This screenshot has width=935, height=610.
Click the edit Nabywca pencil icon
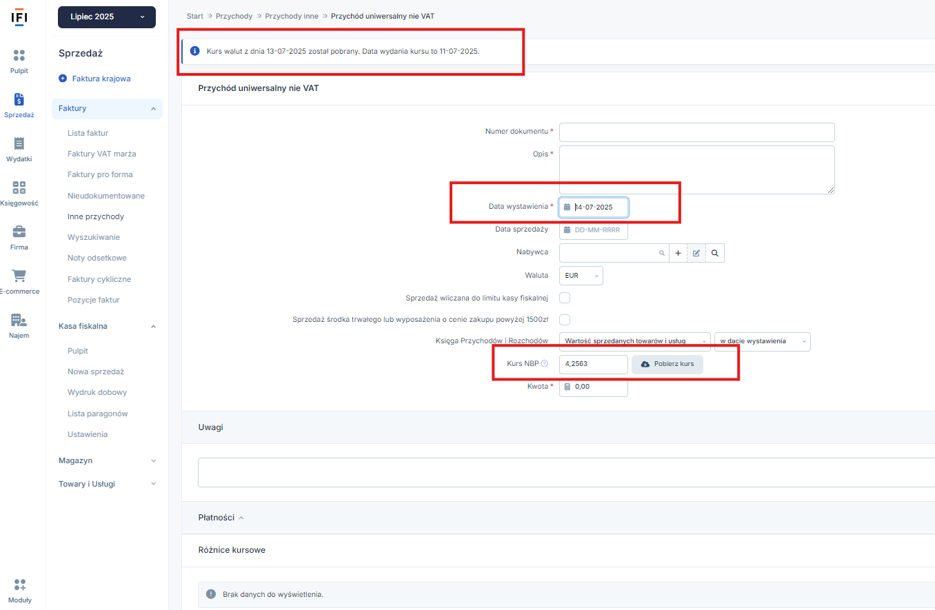pyautogui.click(x=696, y=254)
